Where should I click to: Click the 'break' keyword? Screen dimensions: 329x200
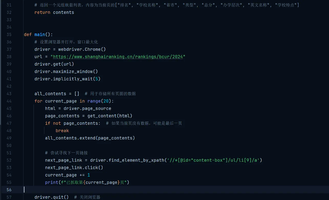pos(62,131)
